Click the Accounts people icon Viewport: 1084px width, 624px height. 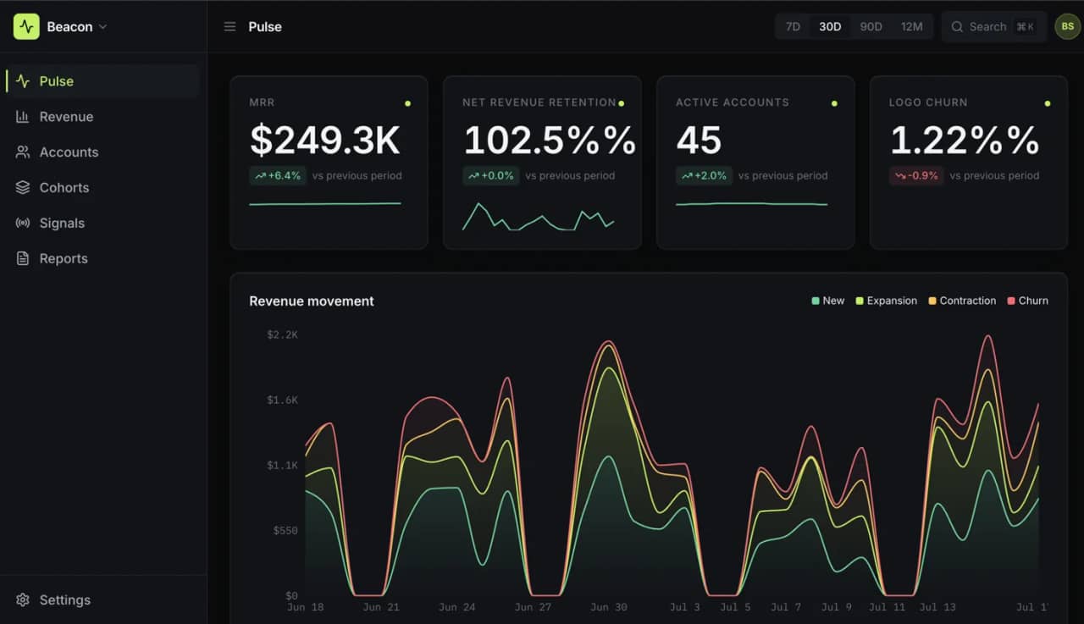point(23,152)
